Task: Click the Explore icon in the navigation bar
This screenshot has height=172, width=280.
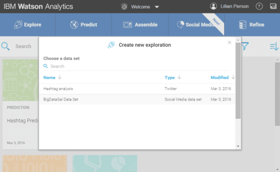Action: pyautogui.click(x=18, y=25)
